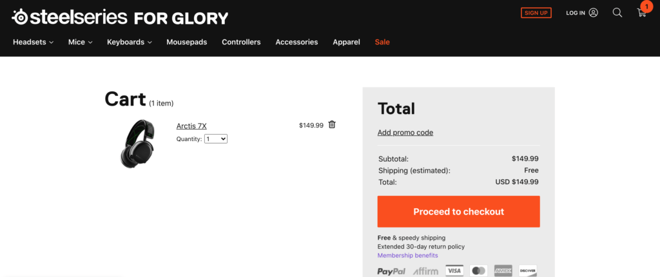Viewport: 660px width, 277px height.
Task: Click the Mastercard payment icon
Action: pos(478,271)
